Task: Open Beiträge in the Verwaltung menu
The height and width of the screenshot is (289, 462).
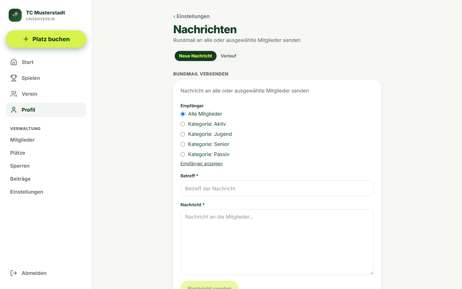Action: (20, 179)
